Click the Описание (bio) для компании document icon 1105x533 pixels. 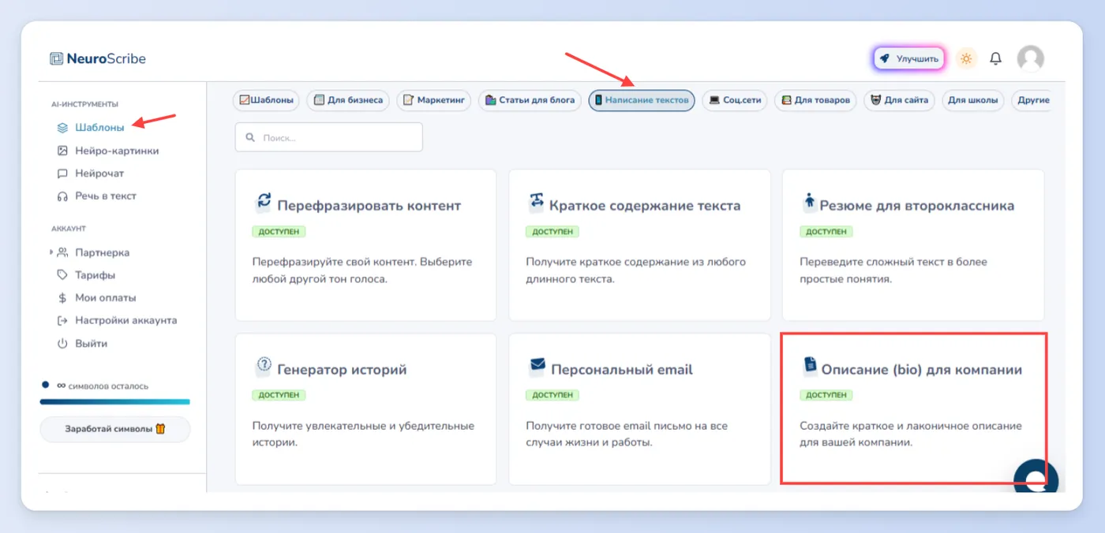coord(810,366)
